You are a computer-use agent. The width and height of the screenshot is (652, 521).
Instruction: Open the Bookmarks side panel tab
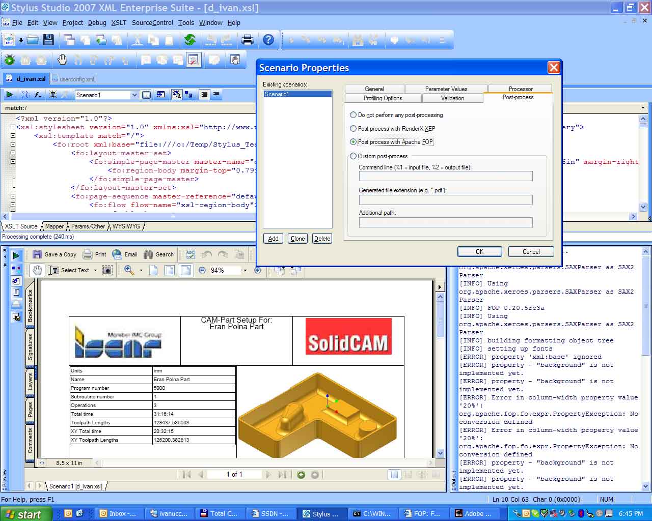[x=30, y=305]
